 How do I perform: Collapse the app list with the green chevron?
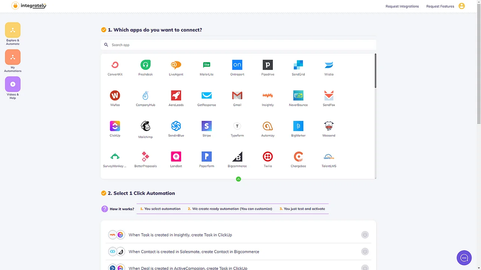tap(238, 179)
